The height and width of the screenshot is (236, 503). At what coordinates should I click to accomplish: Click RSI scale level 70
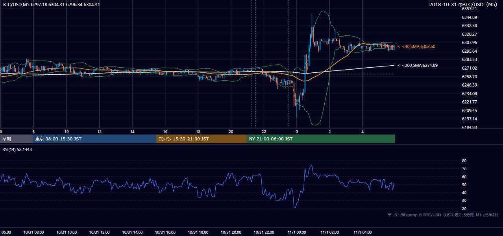[x=464, y=169]
